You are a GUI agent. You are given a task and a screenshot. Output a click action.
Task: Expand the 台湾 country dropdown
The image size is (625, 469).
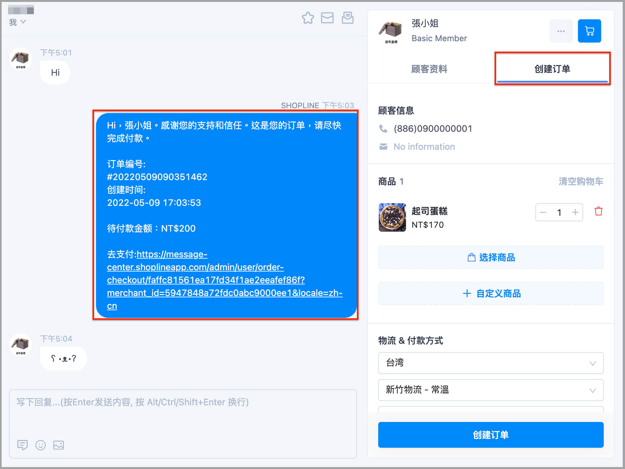491,363
